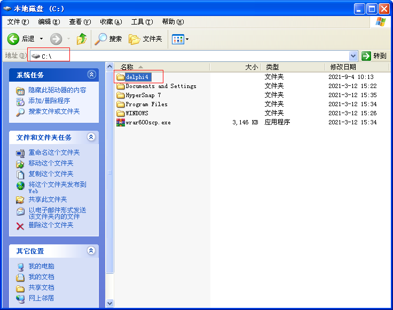Select the wrar600scp.exe WinRAR icon
This screenshot has width=393, height=310.
(x=121, y=122)
